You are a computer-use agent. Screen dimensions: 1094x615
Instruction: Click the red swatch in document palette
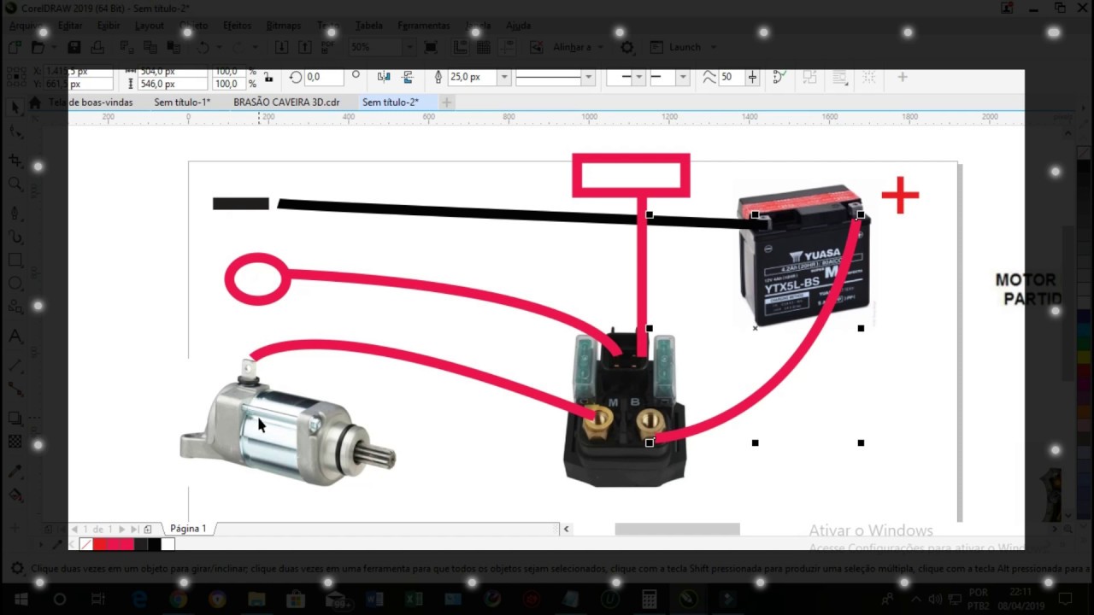(x=100, y=544)
